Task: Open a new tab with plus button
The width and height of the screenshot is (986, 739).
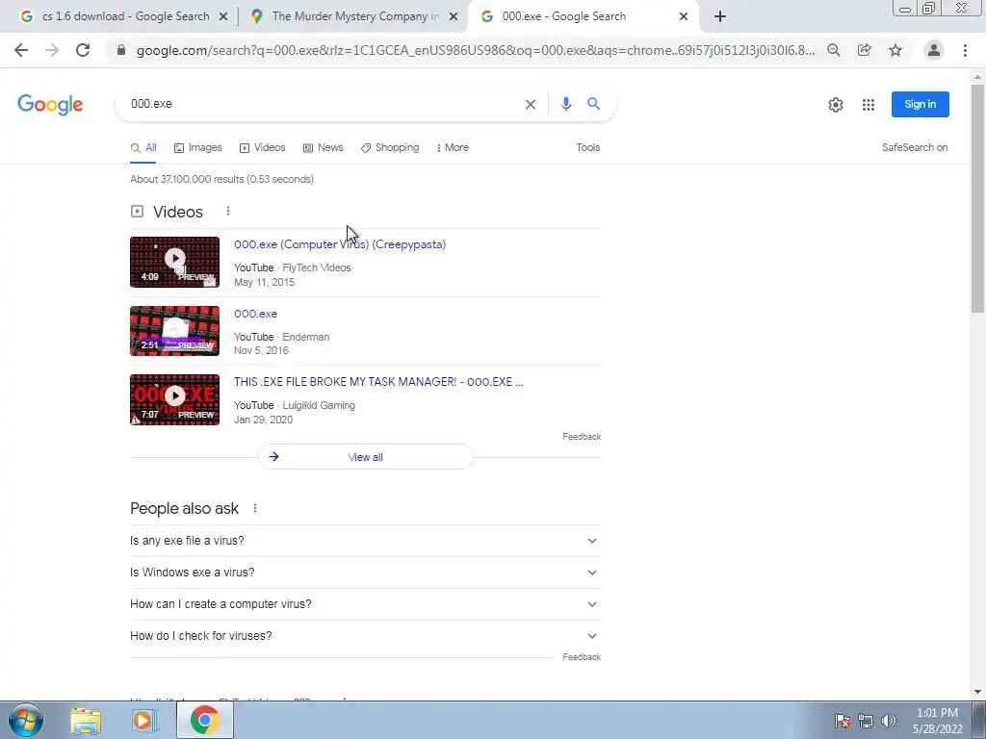Action: 720,16
